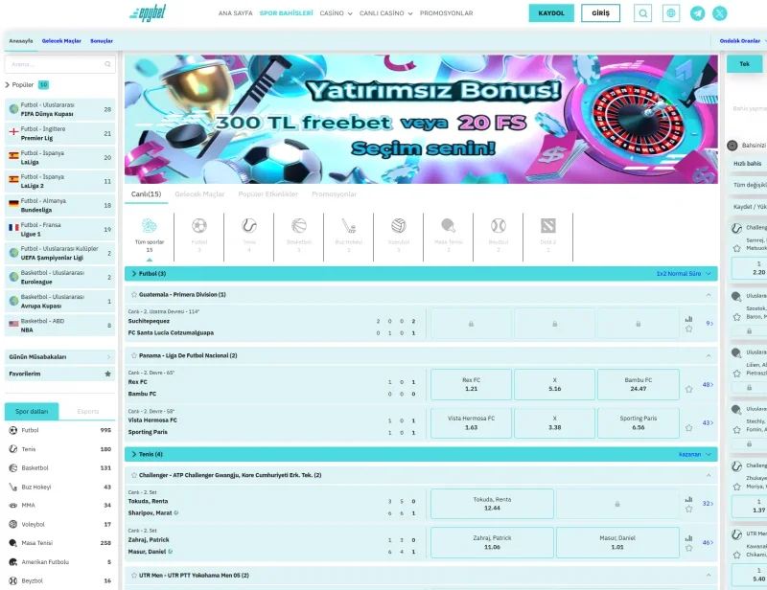Screen dimensions: 767x590
Task: Switch to Gelecek Maçlar content tab
Action: [199, 194]
